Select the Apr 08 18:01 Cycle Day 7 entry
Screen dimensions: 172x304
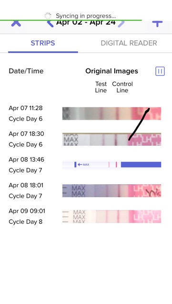coord(26,190)
